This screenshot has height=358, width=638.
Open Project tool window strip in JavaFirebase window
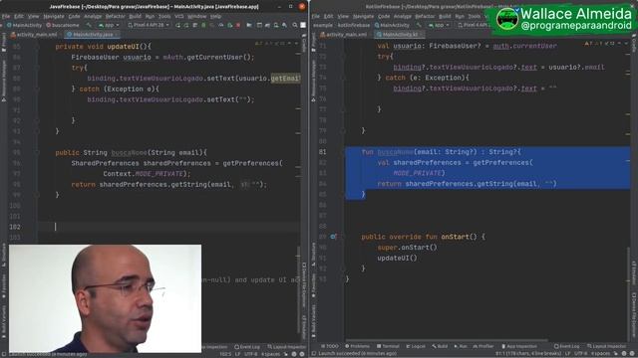coord(4,43)
